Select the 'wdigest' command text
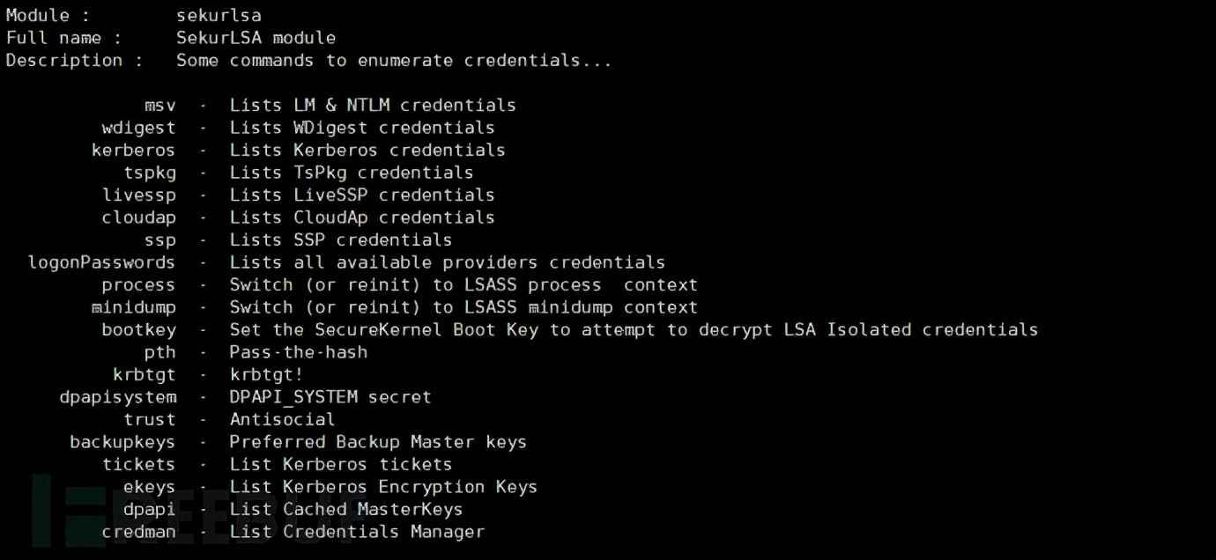Viewport: 1216px width, 560px height. 138,128
